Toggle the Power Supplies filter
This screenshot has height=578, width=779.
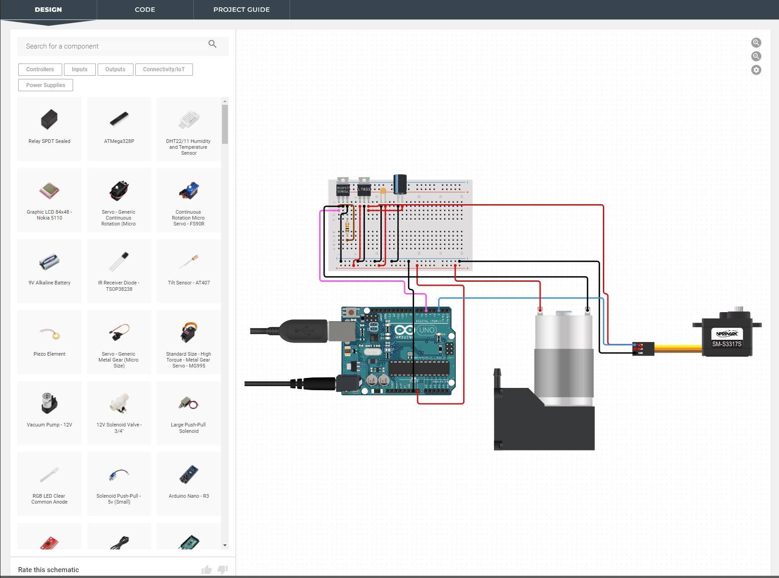point(45,85)
